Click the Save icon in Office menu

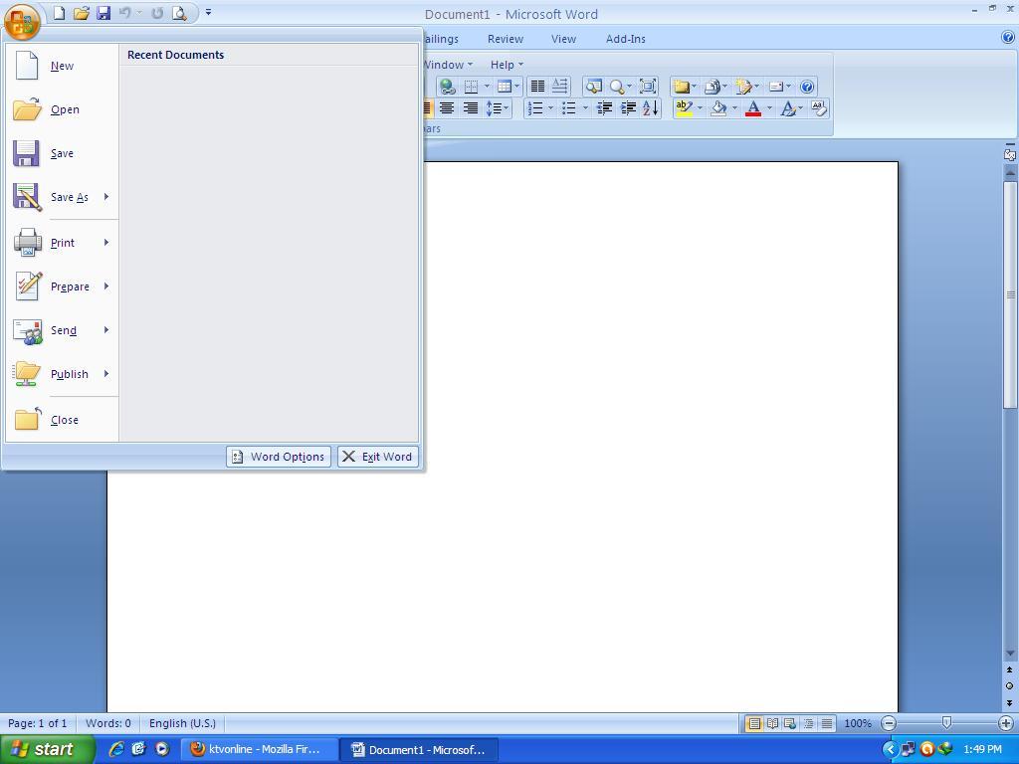pyautogui.click(x=62, y=153)
